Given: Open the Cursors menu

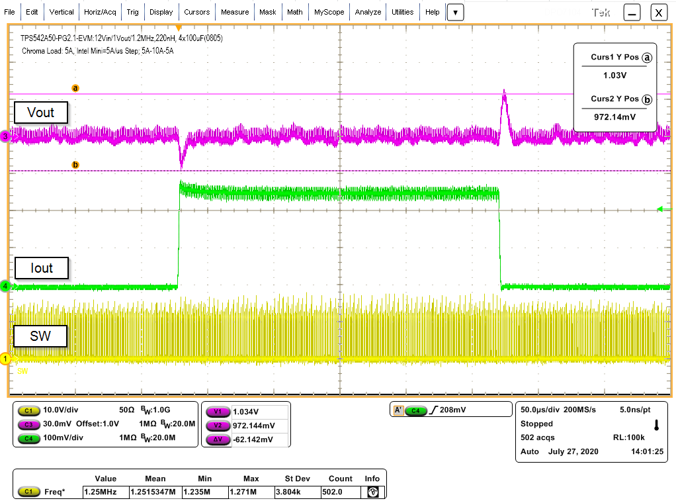Looking at the screenshot, I should 196,11.
